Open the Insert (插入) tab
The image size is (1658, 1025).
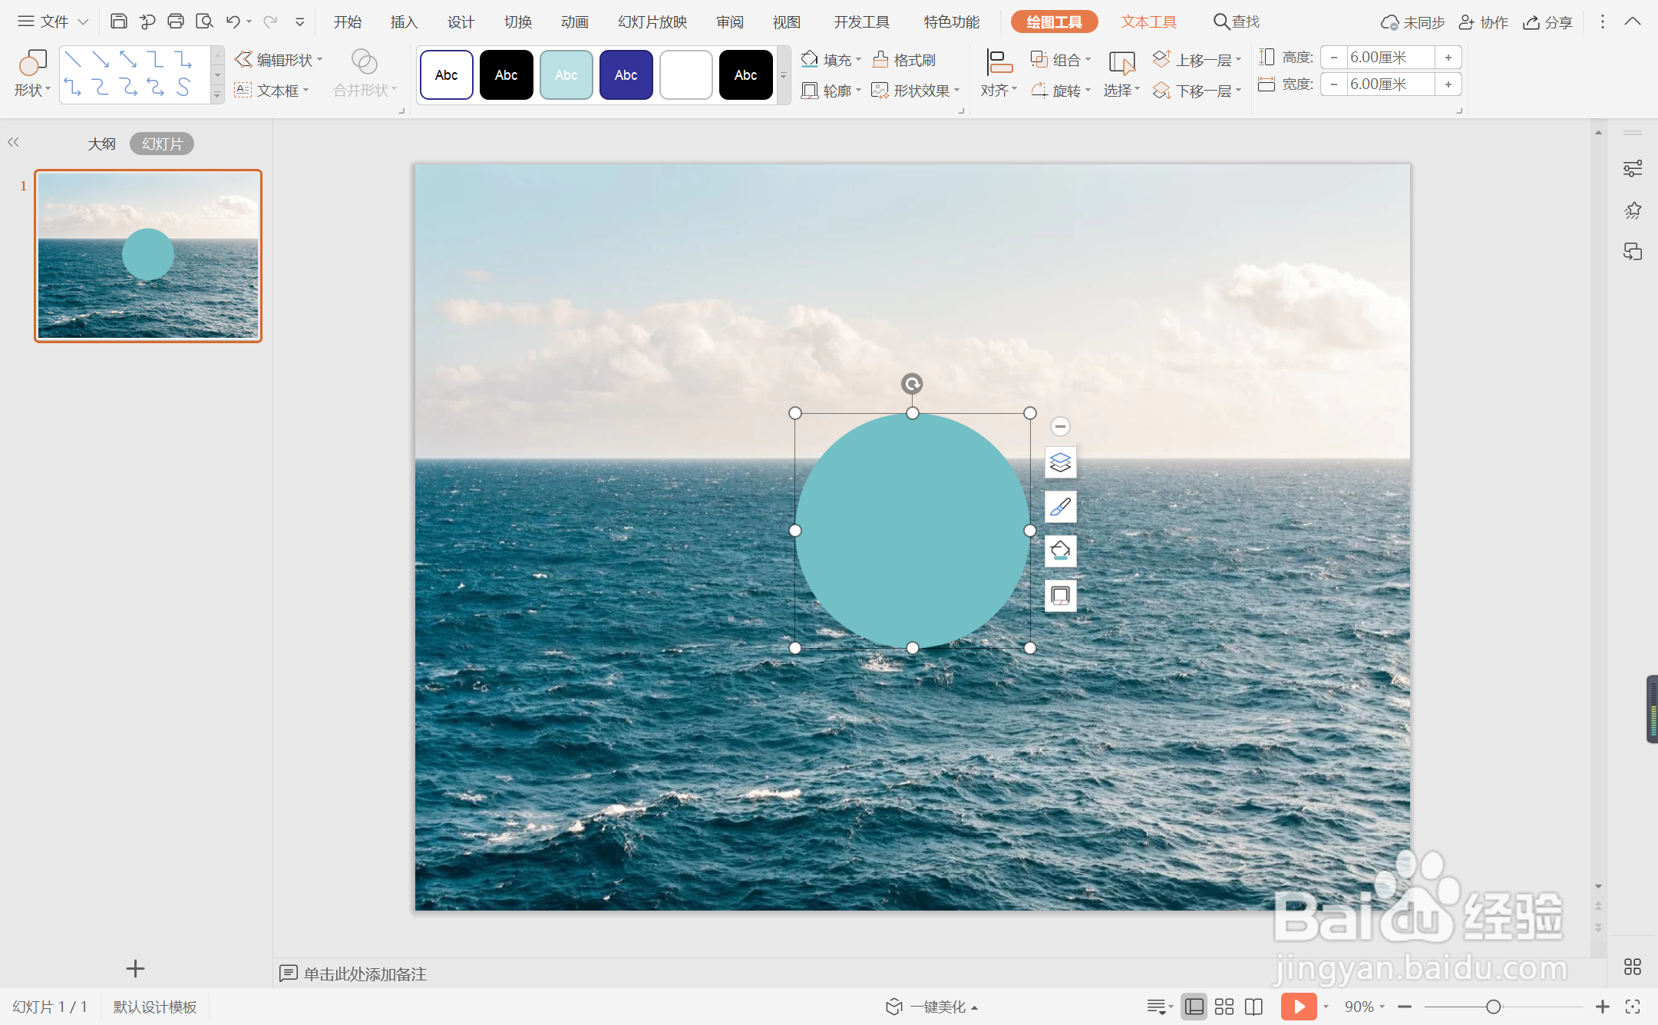click(x=404, y=21)
